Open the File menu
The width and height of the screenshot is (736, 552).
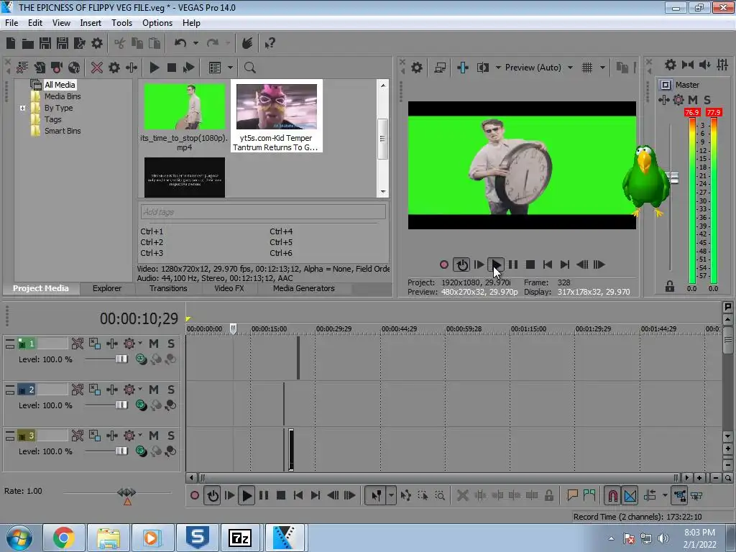coord(11,23)
